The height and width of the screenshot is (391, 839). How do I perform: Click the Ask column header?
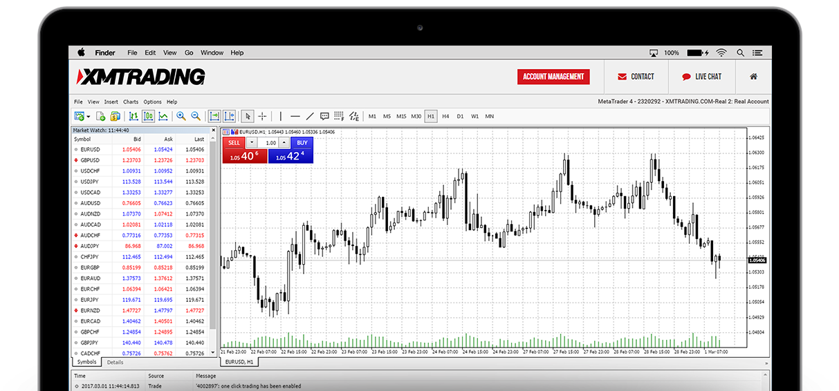click(x=169, y=139)
